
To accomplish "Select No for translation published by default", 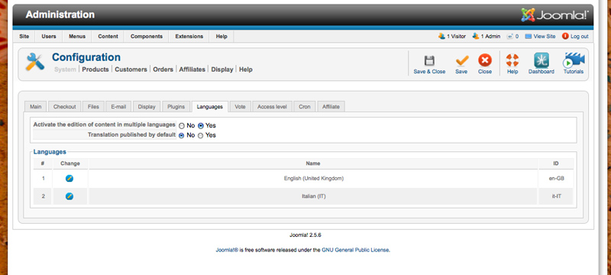I will 182,135.
